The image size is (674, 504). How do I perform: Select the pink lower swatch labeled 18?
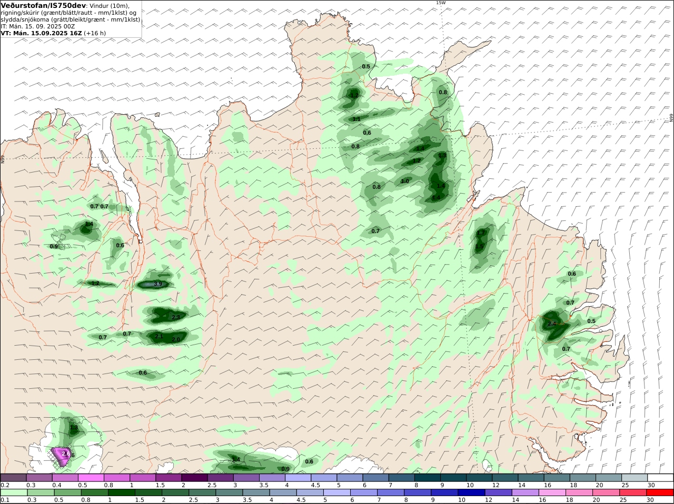(580, 492)
